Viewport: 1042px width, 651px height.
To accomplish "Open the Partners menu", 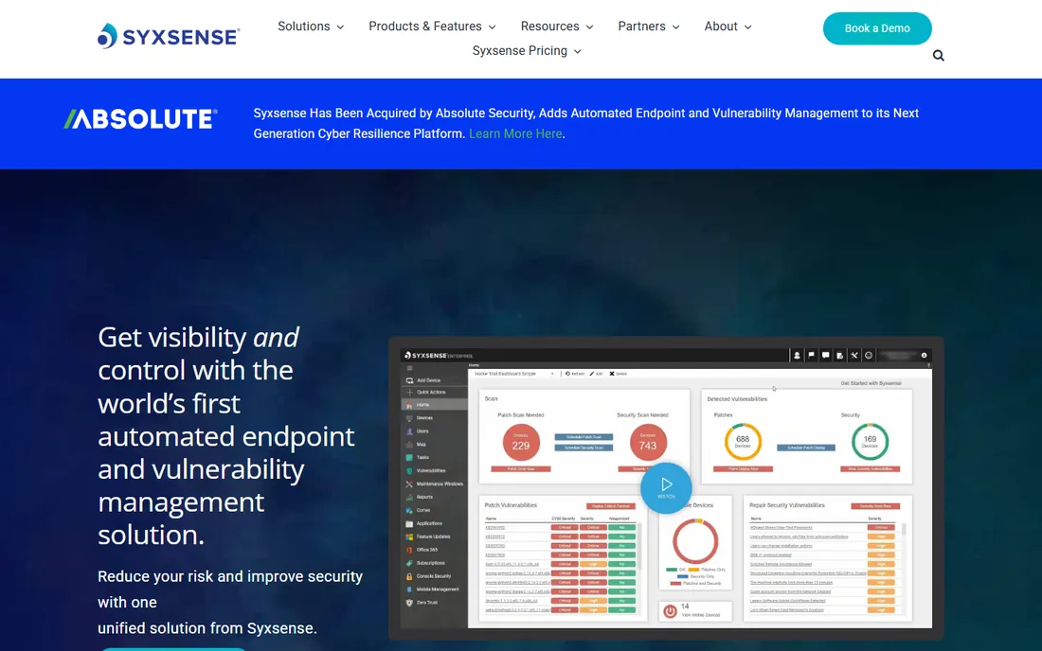I will tap(649, 26).
